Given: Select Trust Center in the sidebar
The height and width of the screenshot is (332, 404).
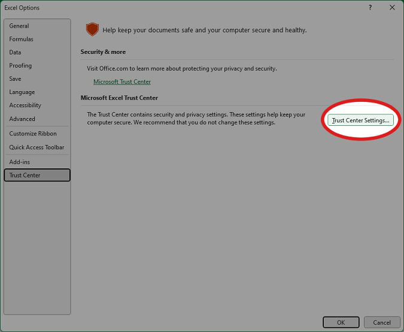Looking at the screenshot, I should pos(37,175).
